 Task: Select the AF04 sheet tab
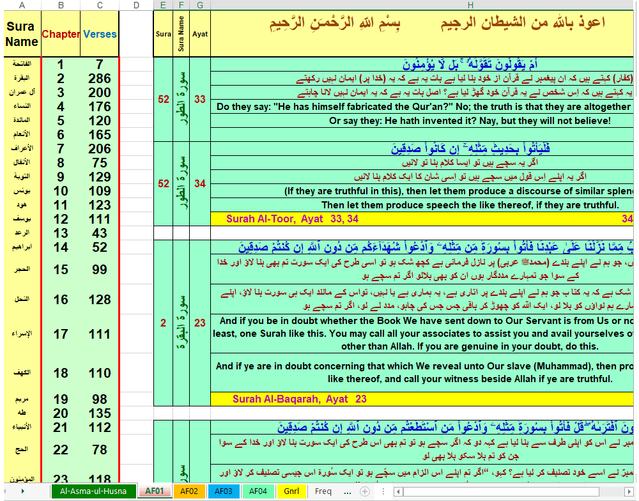(256, 491)
